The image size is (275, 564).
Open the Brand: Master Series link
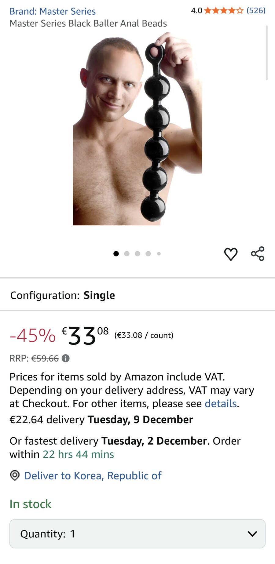[x=53, y=11]
